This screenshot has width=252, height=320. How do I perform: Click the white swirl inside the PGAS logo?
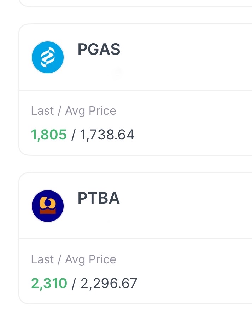tap(48, 58)
